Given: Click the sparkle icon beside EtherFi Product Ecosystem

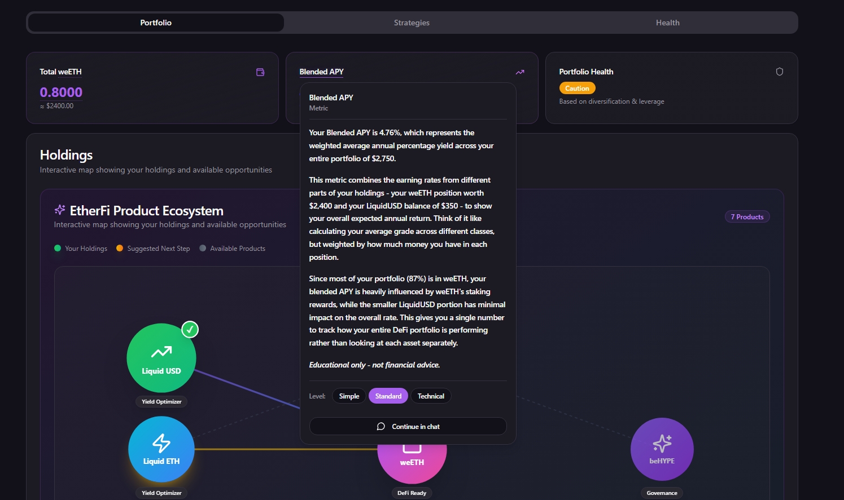Looking at the screenshot, I should 60,210.
